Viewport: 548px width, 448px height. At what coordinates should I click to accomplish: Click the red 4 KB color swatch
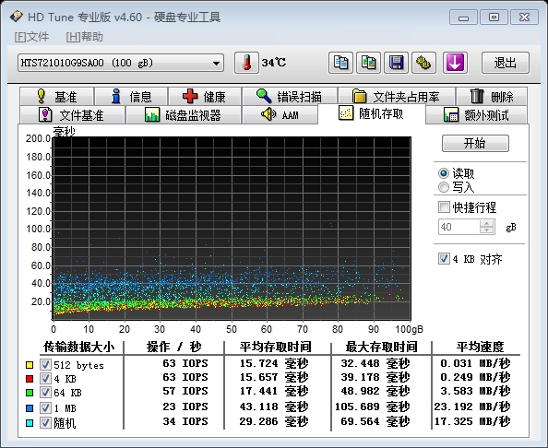pos(30,379)
